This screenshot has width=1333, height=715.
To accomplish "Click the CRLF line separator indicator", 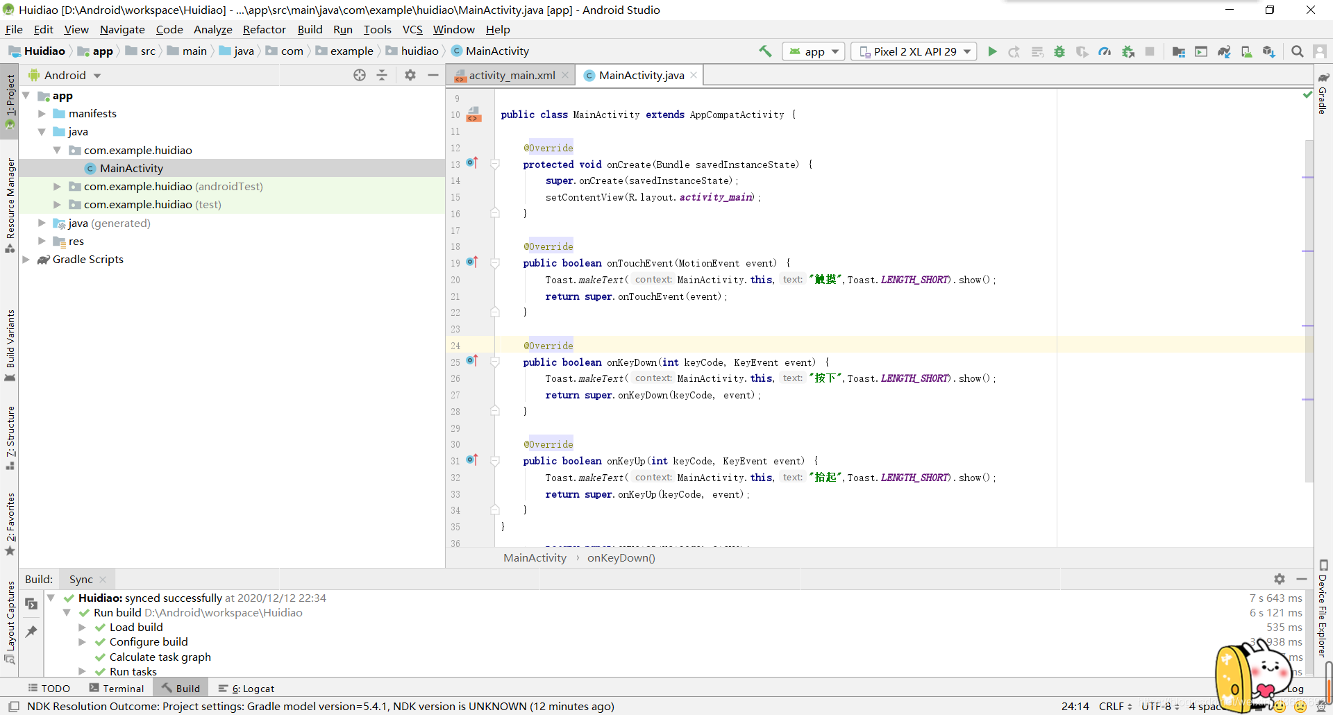I will (1116, 707).
